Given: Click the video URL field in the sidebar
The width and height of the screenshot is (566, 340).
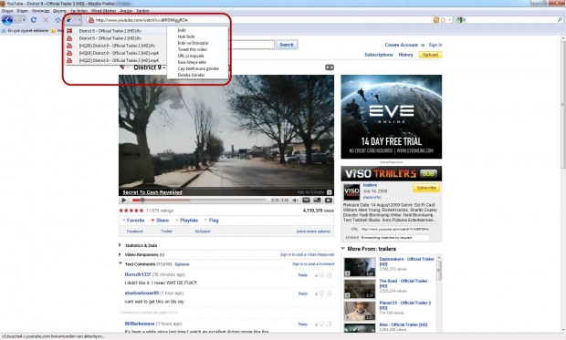Looking at the screenshot, I should pos(394,229).
